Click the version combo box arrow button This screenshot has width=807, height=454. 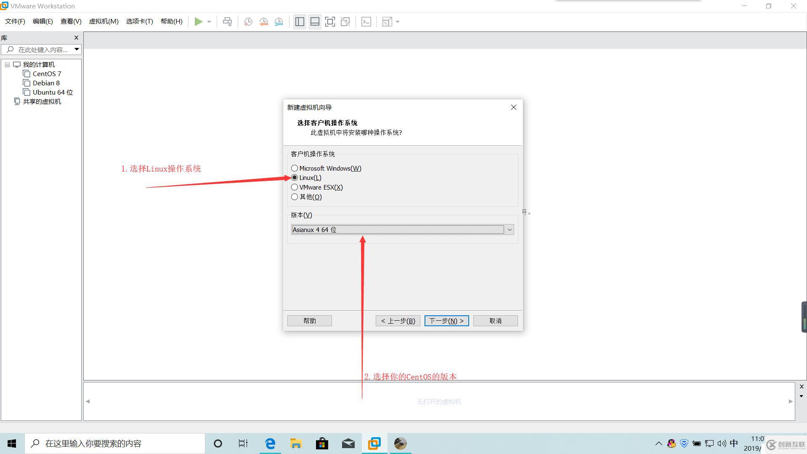[x=510, y=230]
